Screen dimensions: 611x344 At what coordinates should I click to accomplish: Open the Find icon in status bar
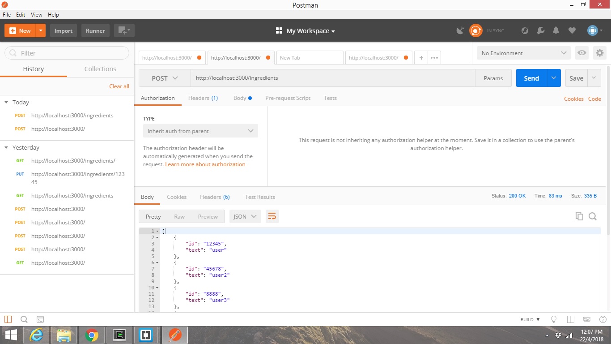coord(24,319)
